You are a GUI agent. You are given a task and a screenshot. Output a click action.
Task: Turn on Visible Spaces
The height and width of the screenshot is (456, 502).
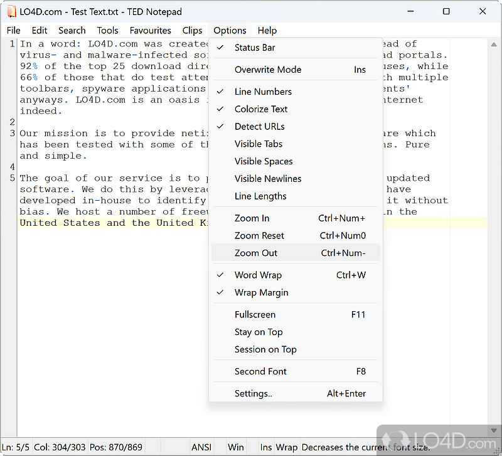pyautogui.click(x=296, y=161)
